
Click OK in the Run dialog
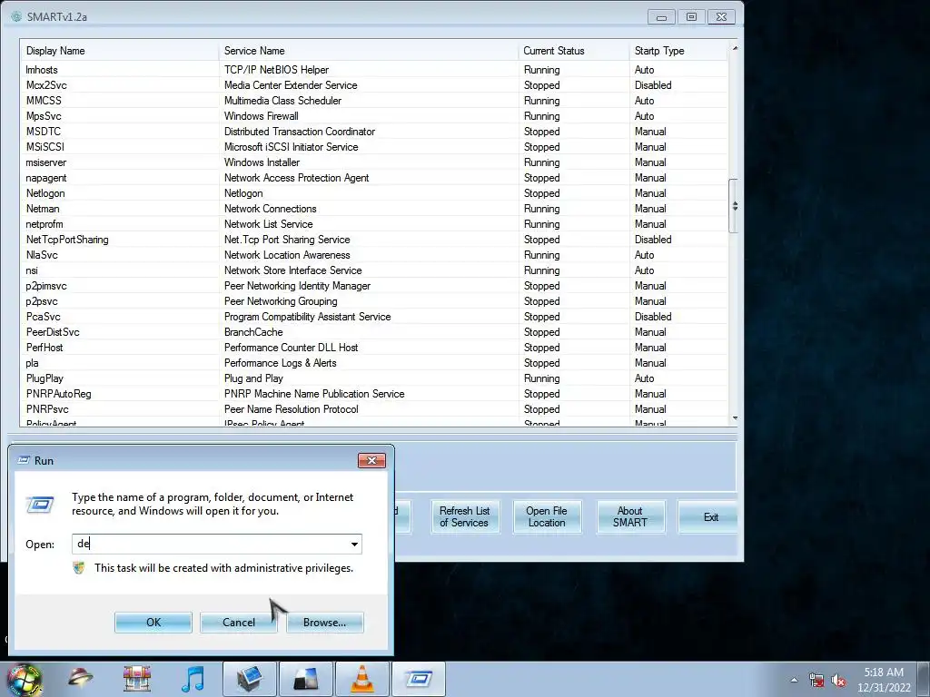[153, 623]
